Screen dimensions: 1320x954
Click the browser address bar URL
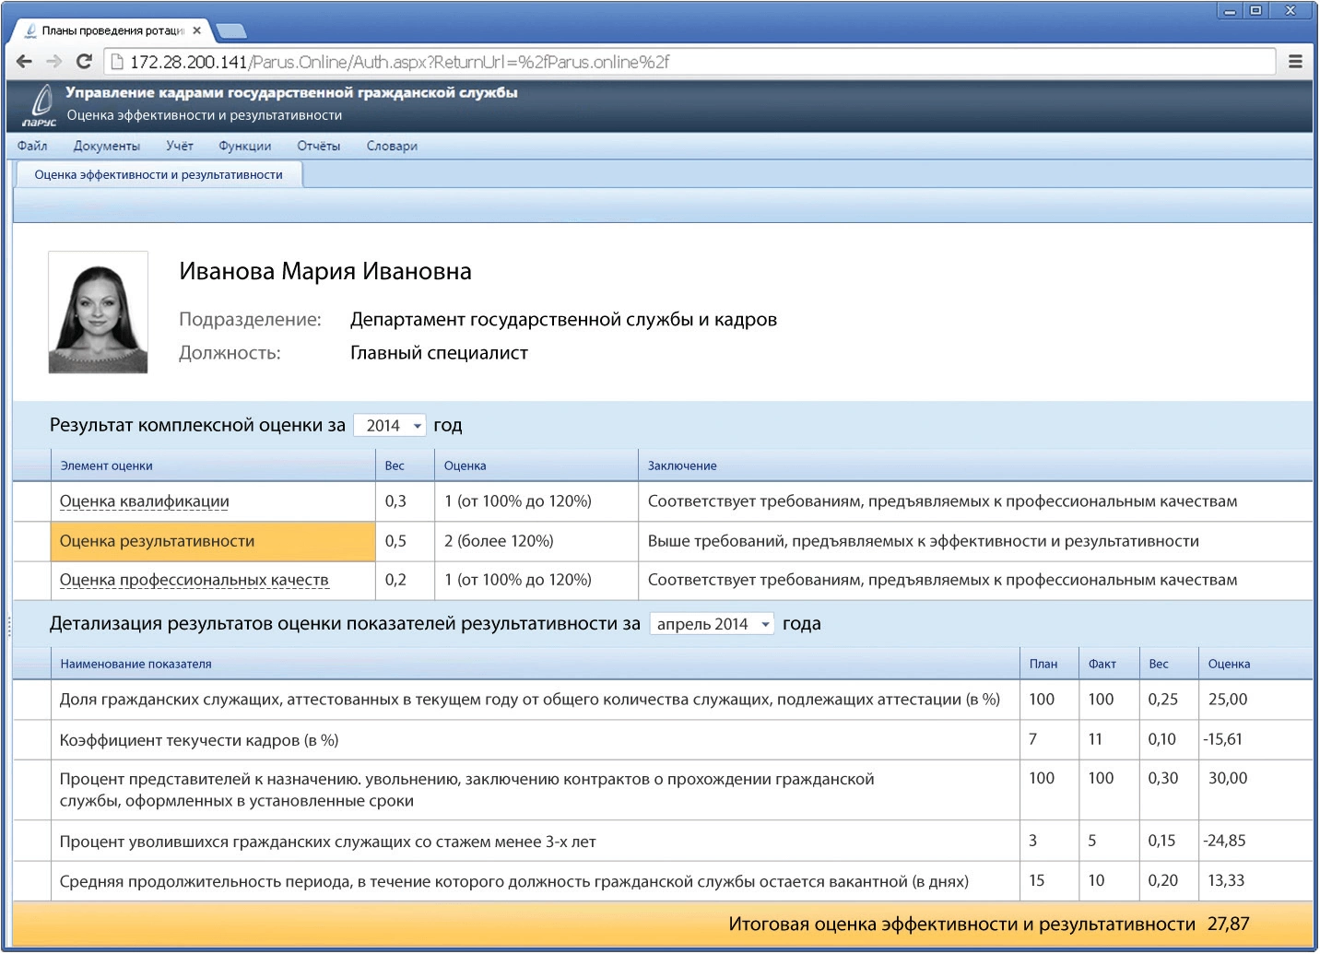[x=399, y=62]
